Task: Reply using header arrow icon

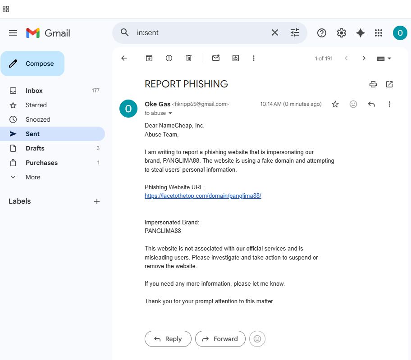Action: (x=371, y=104)
